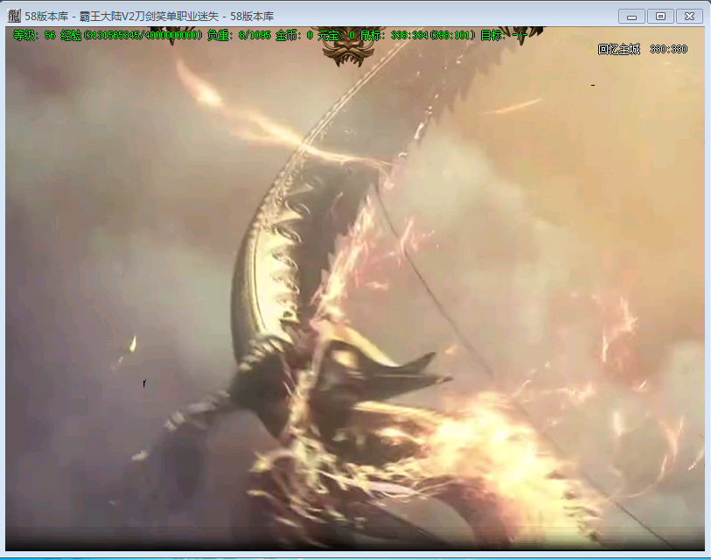
Task: Click the 金币: 0 gold status
Action: point(295,35)
